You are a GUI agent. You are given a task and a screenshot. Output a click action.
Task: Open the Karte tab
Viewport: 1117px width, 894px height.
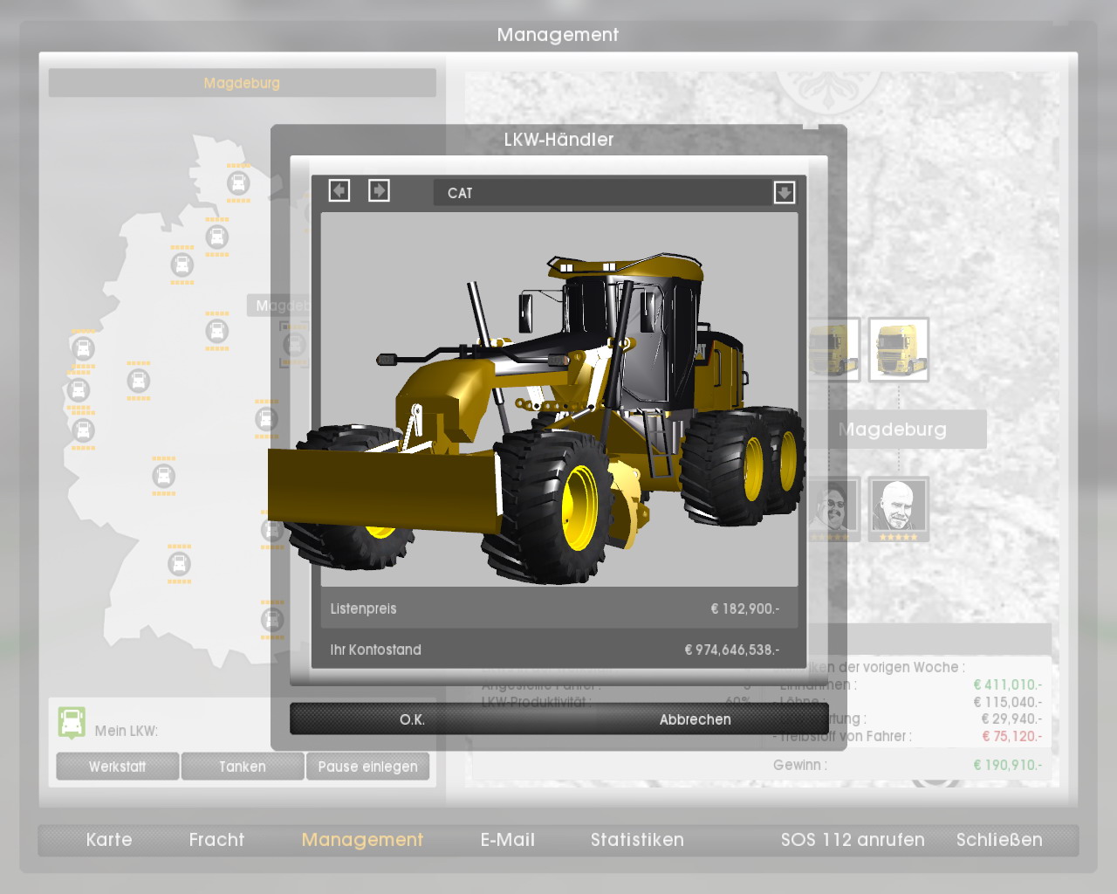(x=109, y=840)
